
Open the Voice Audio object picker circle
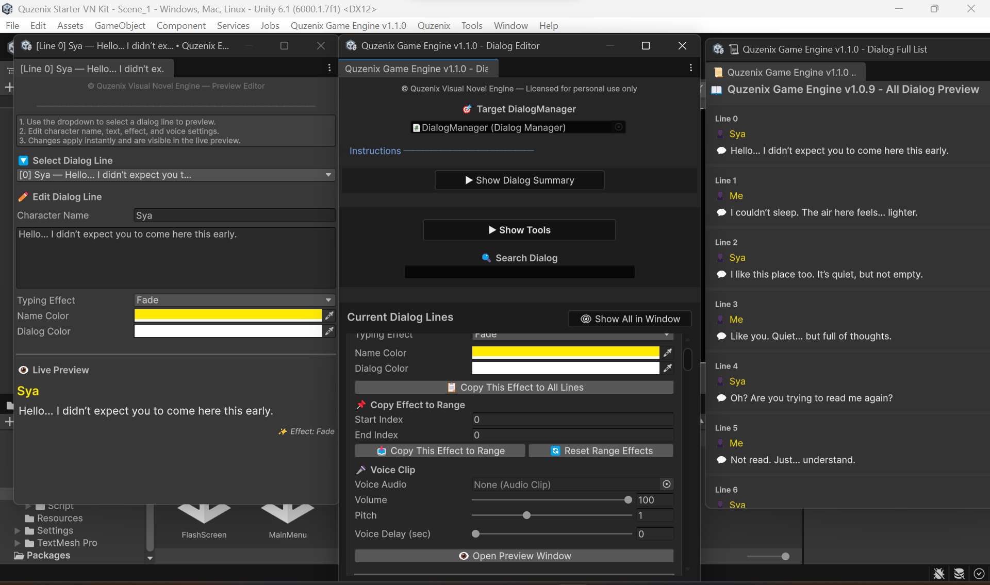click(667, 484)
